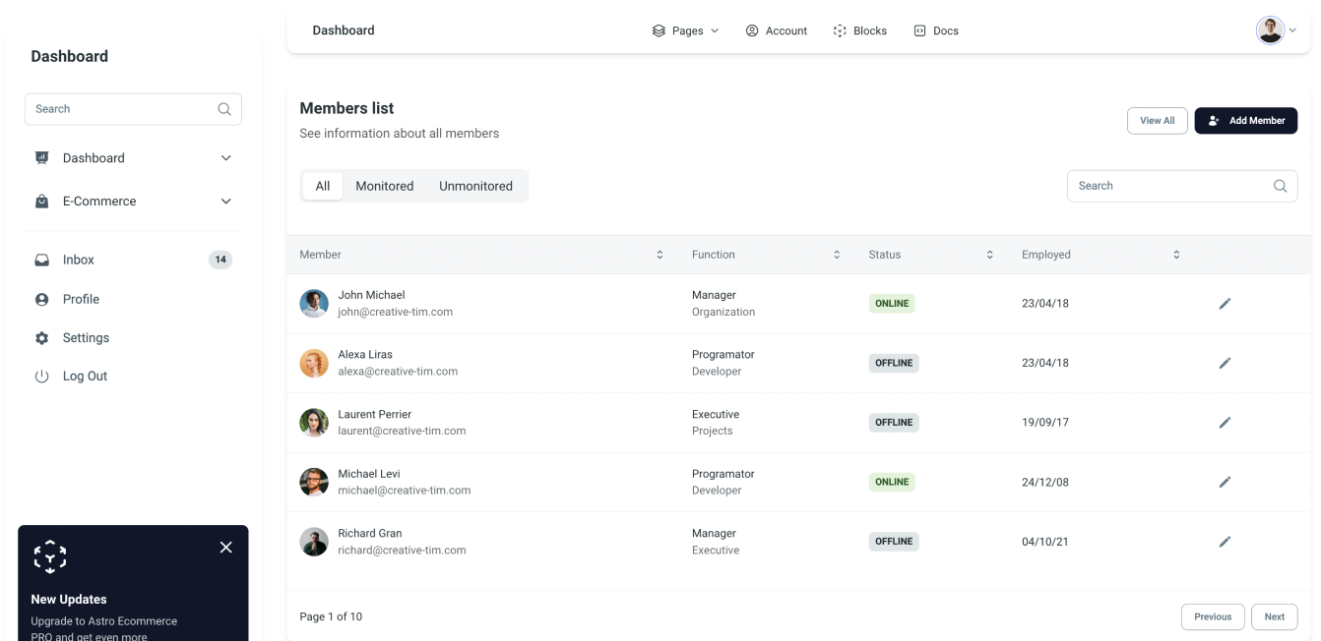Open Account from the top navbar
This screenshot has width=1321, height=641.
pos(777,31)
